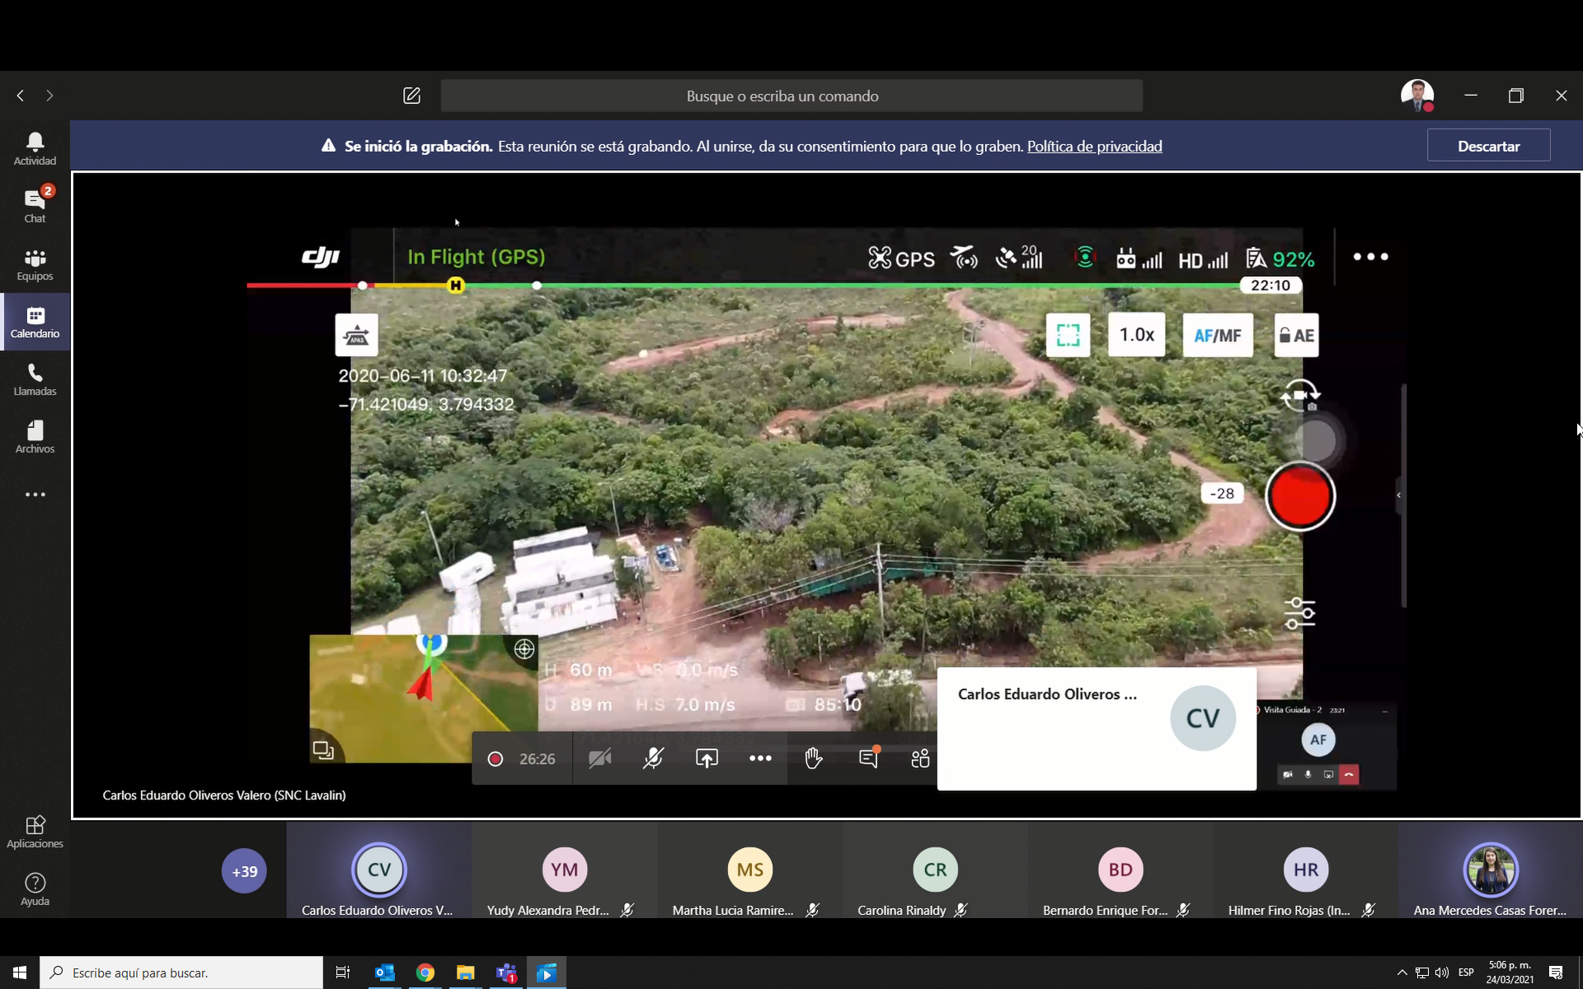Toggle camera on in meeting toolbar
This screenshot has width=1583, height=989.
(599, 758)
